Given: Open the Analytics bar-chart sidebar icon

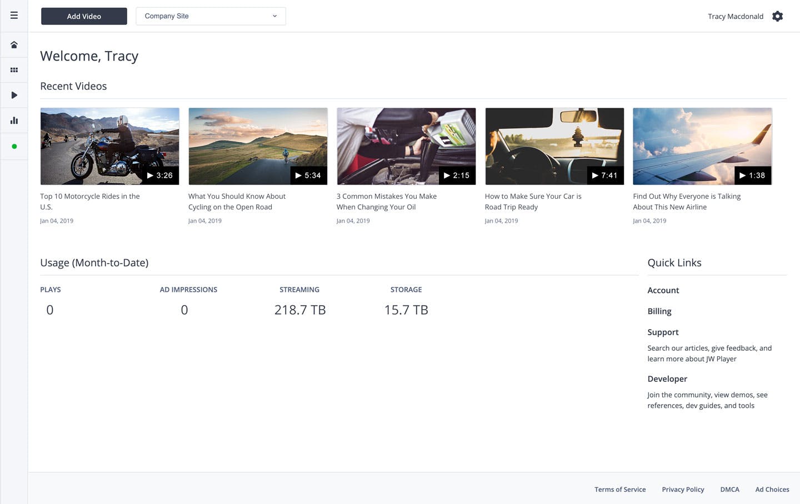Looking at the screenshot, I should [x=14, y=120].
